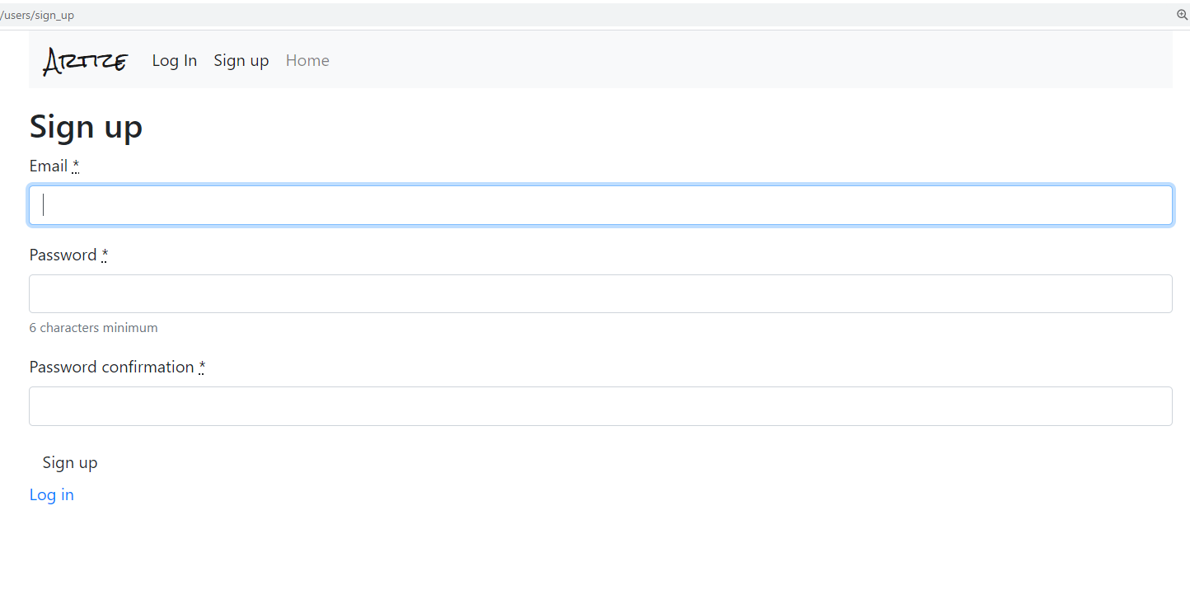Screen dimensions: 1190x604
Task: Click the Artize logo in navbar
Action: [86, 61]
